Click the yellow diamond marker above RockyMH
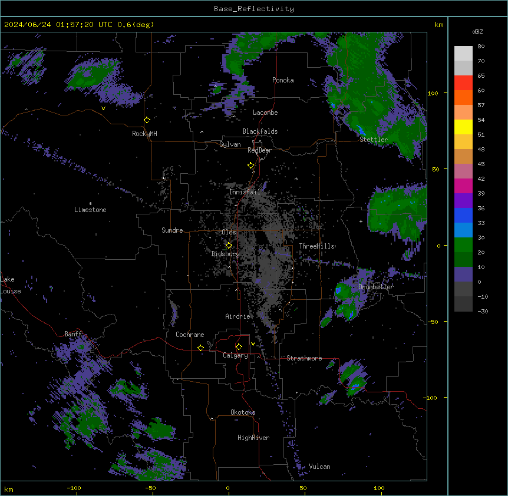Viewport: 508px width, 496px height. pyautogui.click(x=147, y=120)
